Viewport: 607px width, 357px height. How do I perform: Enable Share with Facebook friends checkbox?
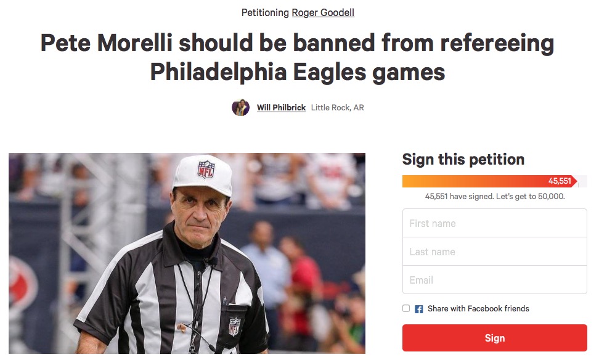[406, 308]
